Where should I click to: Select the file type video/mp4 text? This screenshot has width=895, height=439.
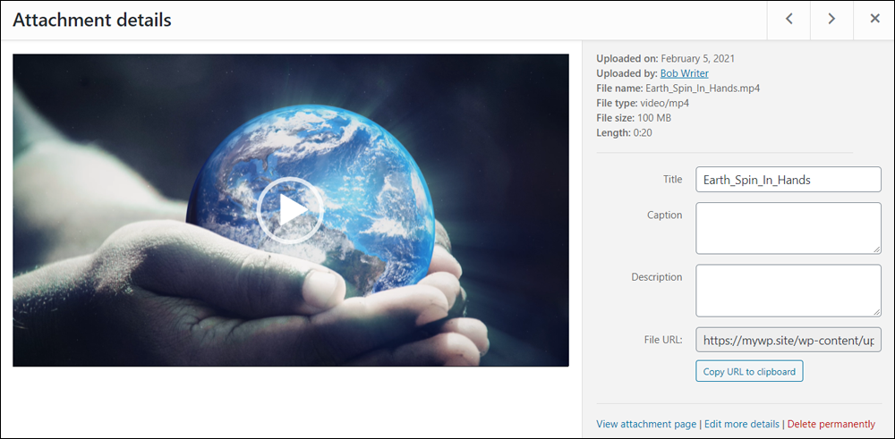click(664, 103)
